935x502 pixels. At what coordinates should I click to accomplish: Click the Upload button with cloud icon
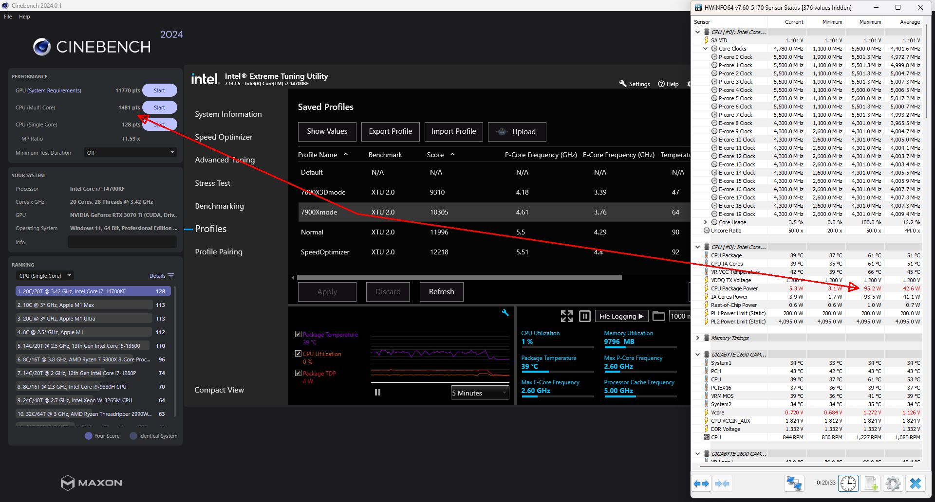pyautogui.click(x=517, y=132)
